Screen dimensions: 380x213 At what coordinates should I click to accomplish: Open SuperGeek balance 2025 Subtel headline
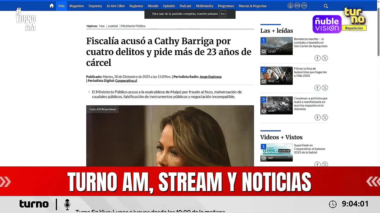coord(310,149)
